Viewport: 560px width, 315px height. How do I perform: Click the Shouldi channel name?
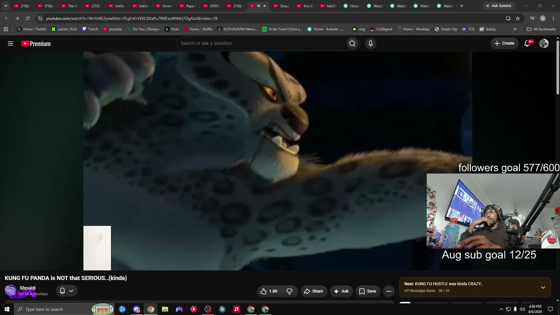coord(28,288)
